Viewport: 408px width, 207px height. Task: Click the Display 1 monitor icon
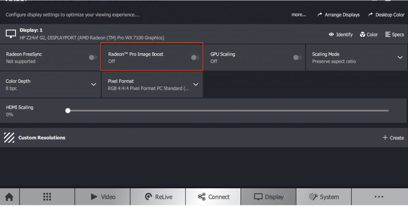11,34
